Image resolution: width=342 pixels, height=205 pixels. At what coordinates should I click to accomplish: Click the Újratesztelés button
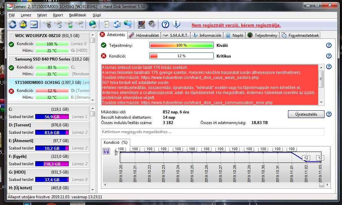tap(306, 114)
